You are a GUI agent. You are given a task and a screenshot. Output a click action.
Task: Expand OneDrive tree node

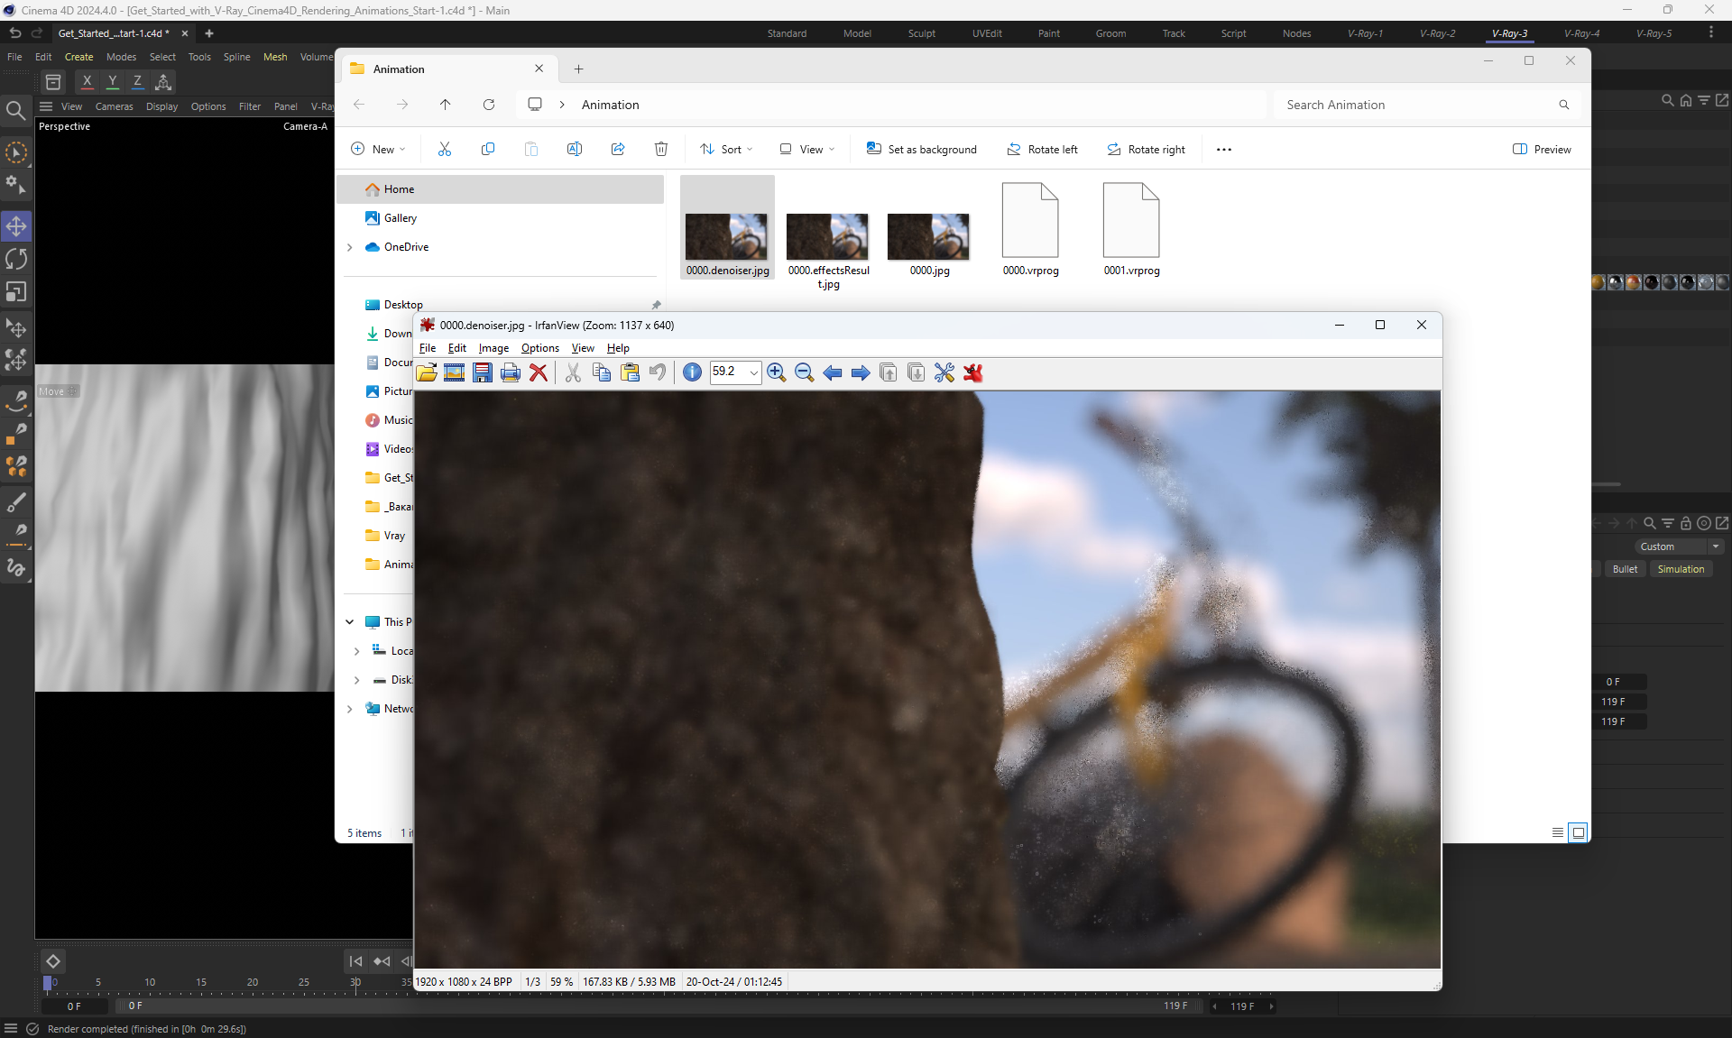coord(350,247)
